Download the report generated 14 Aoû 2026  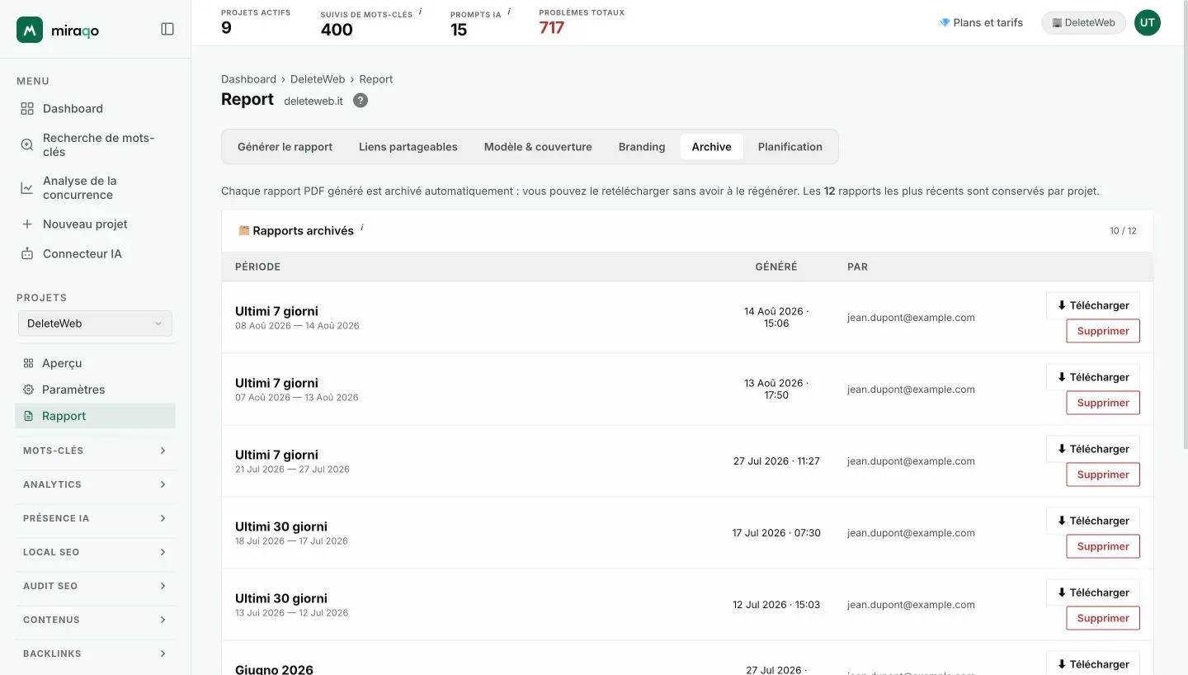pyautogui.click(x=1093, y=305)
